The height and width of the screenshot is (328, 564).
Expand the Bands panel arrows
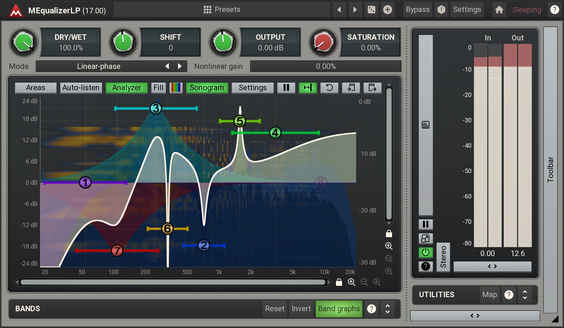388,309
